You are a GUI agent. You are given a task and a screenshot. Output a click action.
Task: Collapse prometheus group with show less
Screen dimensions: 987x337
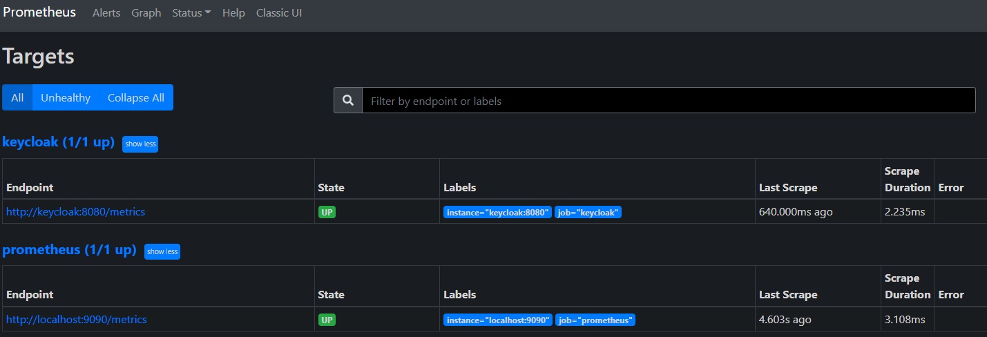(x=162, y=251)
